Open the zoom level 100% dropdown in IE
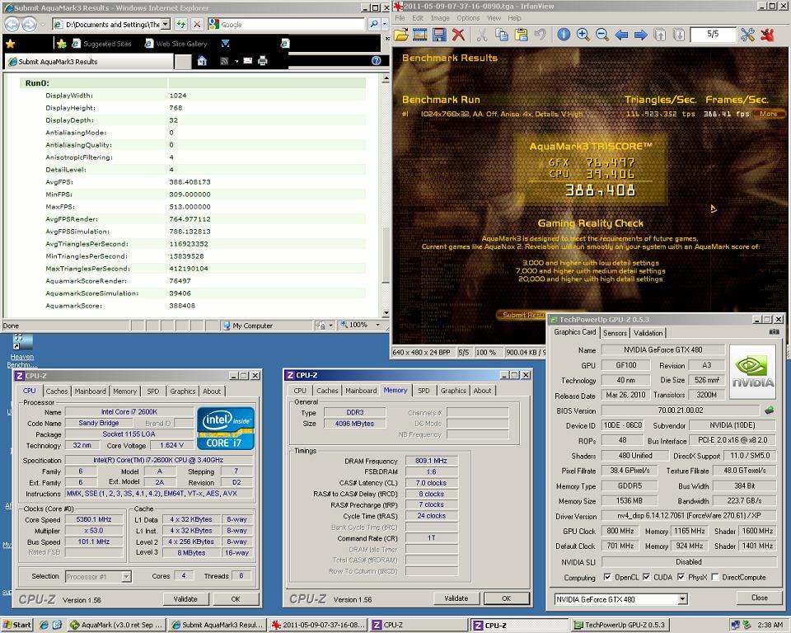The height and width of the screenshot is (633, 791). 378,325
